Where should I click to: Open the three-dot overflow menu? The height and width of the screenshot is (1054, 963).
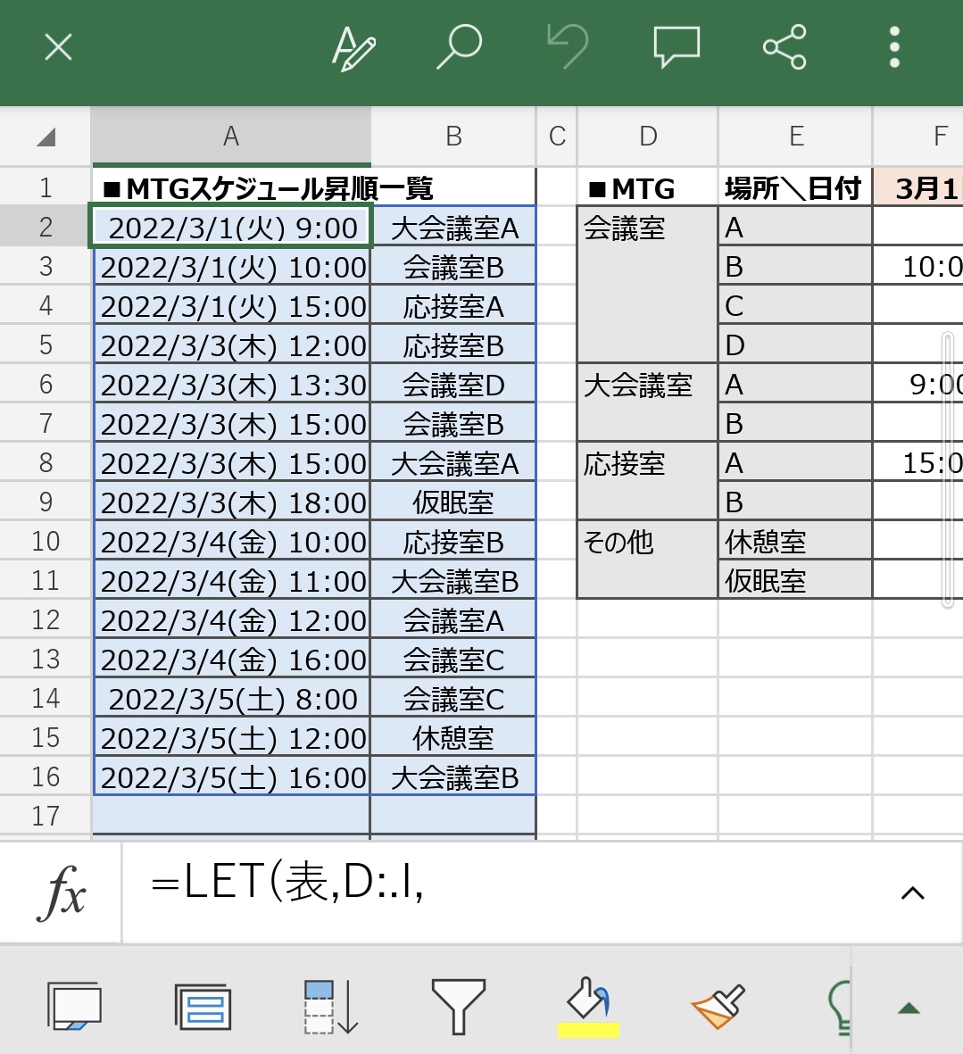click(x=894, y=47)
